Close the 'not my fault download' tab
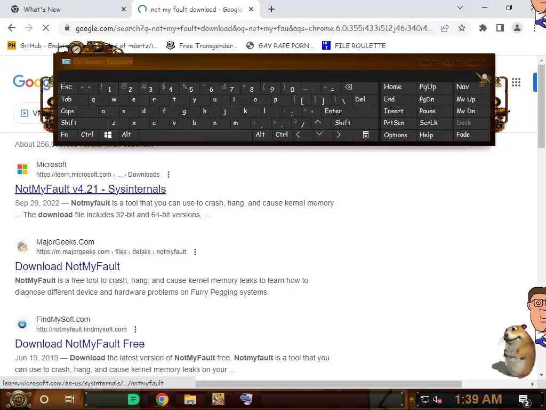The height and width of the screenshot is (410, 546). [x=251, y=10]
